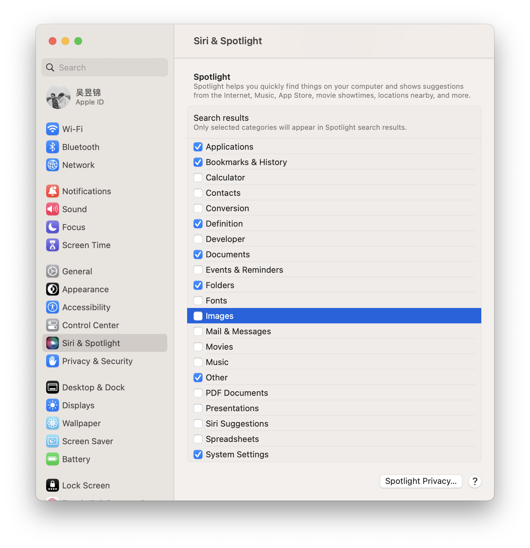
Task: Select the Siri & Spotlight icon
Action: [53, 343]
